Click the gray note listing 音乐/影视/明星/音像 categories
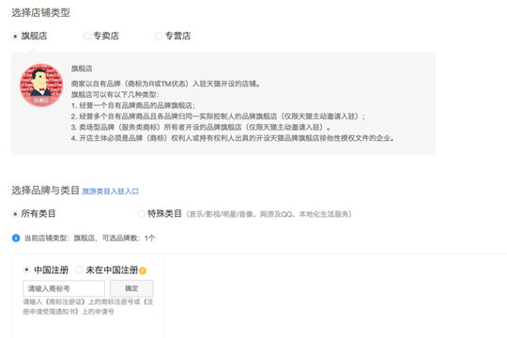Image resolution: width=507 pixels, height=338 pixels. point(269,214)
